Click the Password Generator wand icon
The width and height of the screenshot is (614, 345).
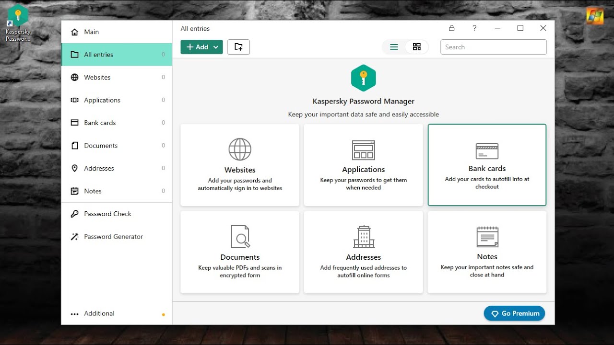click(74, 237)
